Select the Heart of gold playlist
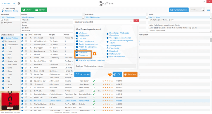Screen dimensions: 212x114 point(12,61)
